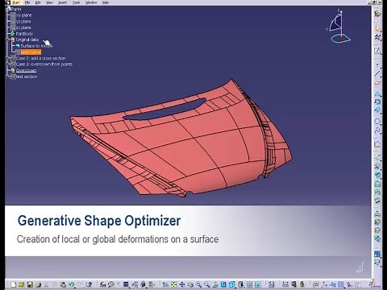387x290 pixels.
Task: Click the CATIA logo at bottom right
Action: pyautogui.click(x=375, y=284)
